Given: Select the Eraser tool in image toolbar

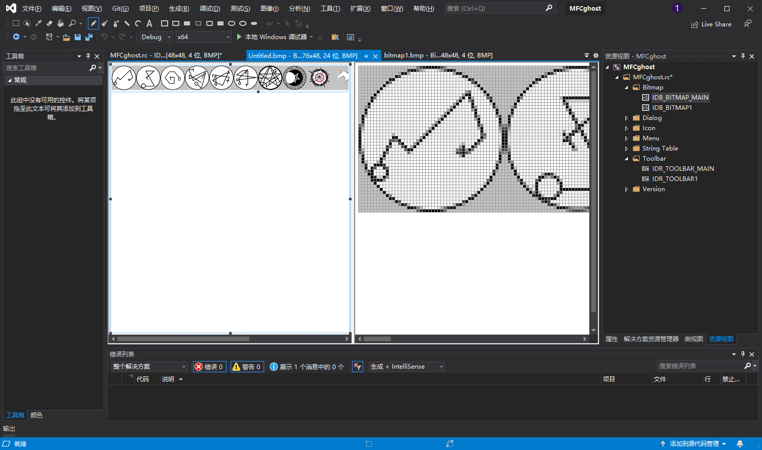Looking at the screenshot, I should 49,23.
